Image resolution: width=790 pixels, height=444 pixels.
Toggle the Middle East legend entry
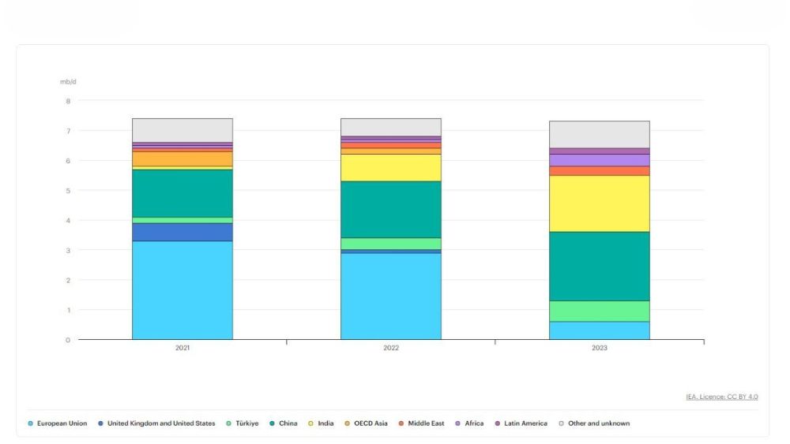[x=421, y=423]
